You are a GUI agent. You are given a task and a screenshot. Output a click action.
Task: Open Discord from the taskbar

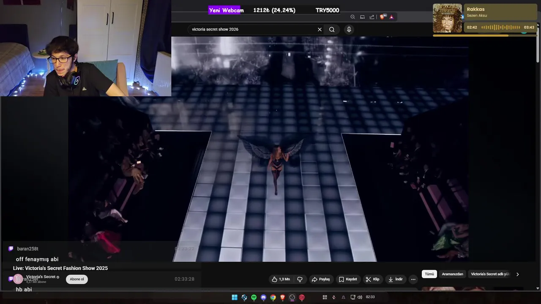tap(263, 297)
